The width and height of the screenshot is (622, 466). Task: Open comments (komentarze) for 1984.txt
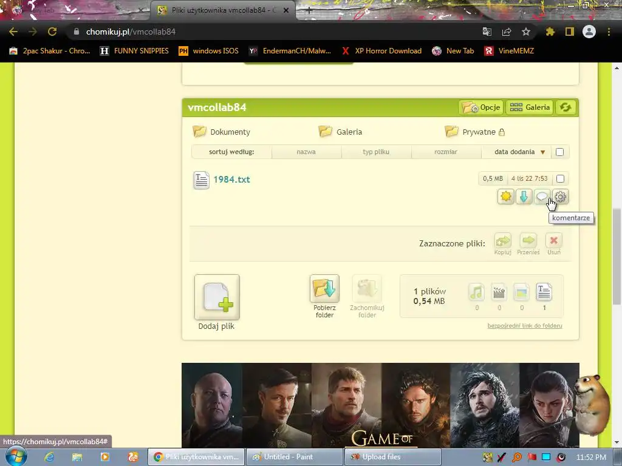coord(542,197)
